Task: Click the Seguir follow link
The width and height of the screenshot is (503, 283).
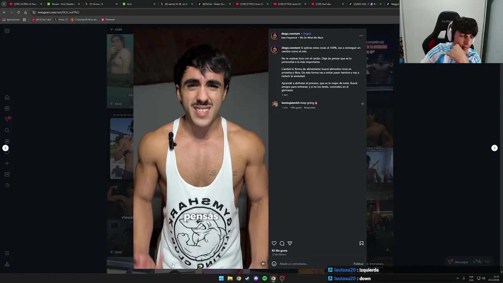Action: click(307, 34)
